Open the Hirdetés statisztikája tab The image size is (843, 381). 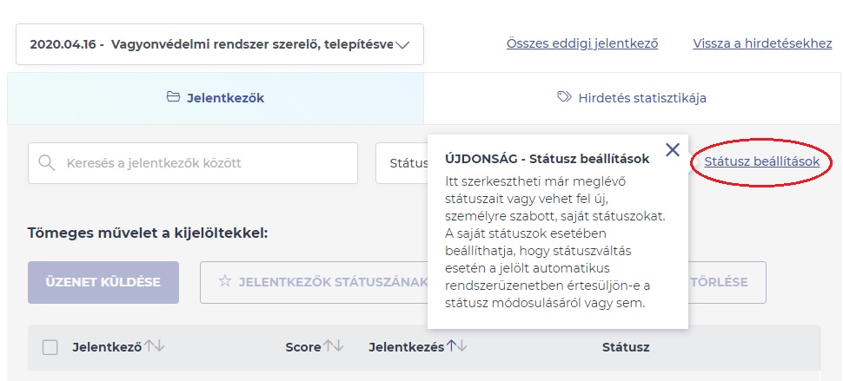[x=633, y=98]
